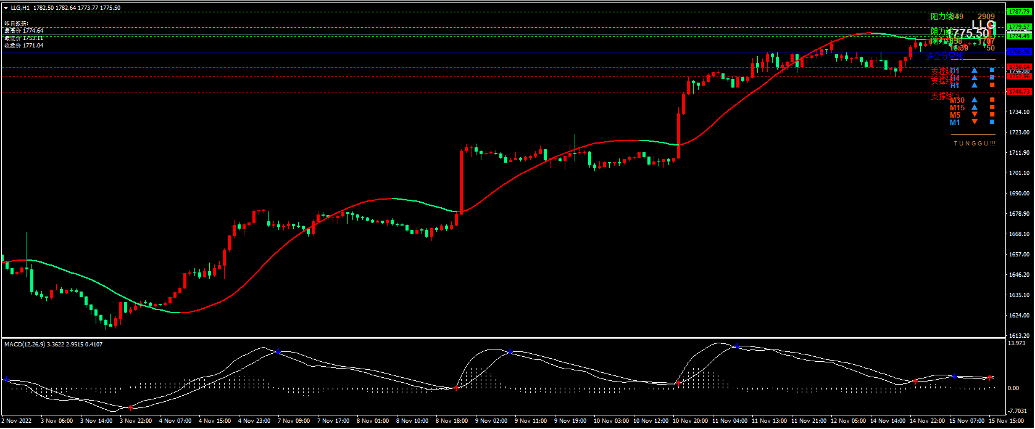The image size is (1035, 429).
Task: Click the blue square next to M1
Action: point(992,122)
